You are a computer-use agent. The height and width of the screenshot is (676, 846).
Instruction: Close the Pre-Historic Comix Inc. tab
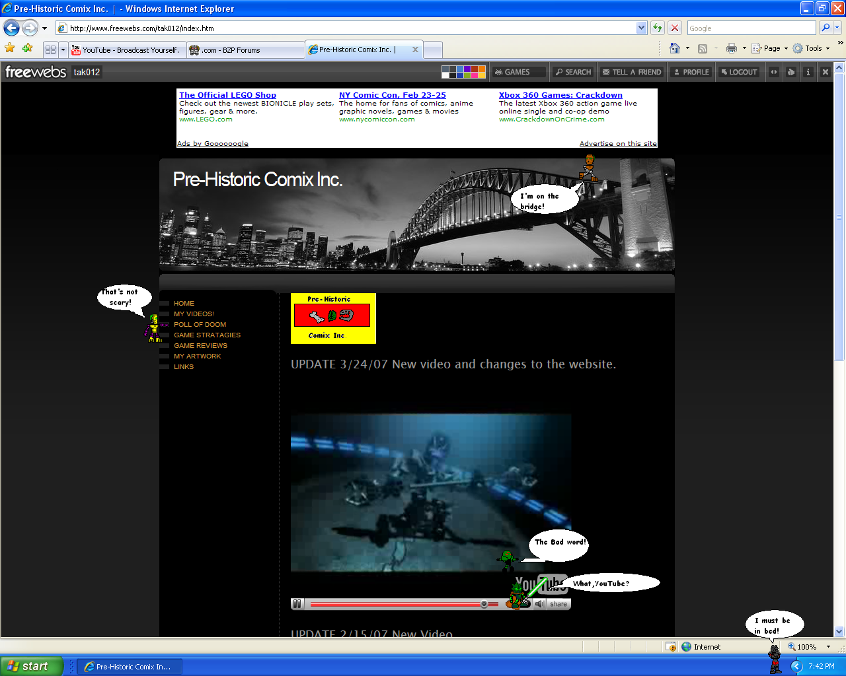coord(415,50)
